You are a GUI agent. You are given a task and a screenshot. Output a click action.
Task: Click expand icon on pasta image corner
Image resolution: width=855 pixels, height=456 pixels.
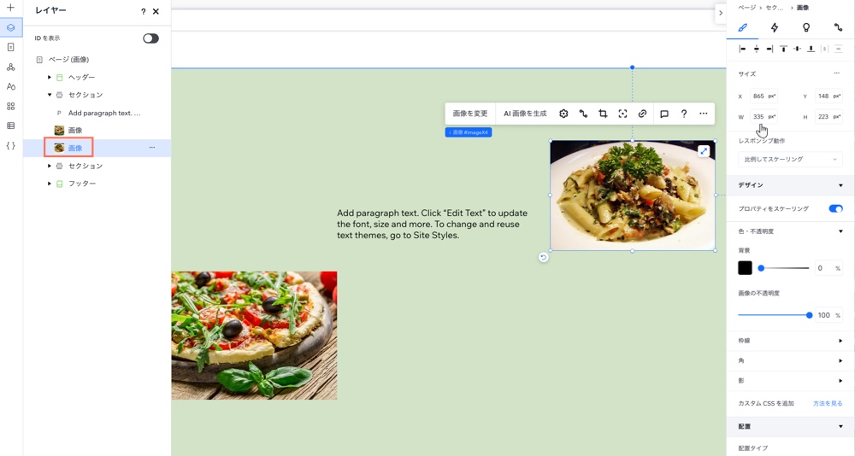tap(704, 151)
